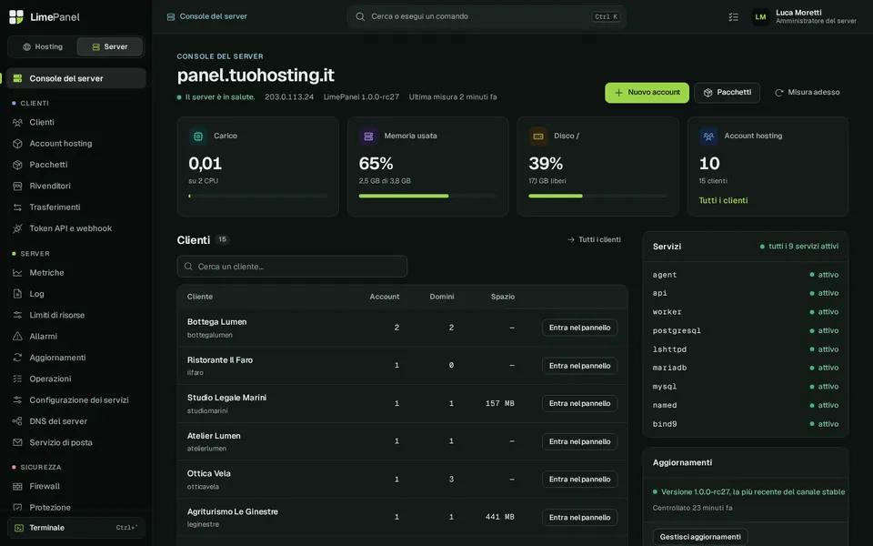Viewport: 873px width, 546px height.
Task: Click the Memoria usata card icon
Action: click(x=368, y=136)
